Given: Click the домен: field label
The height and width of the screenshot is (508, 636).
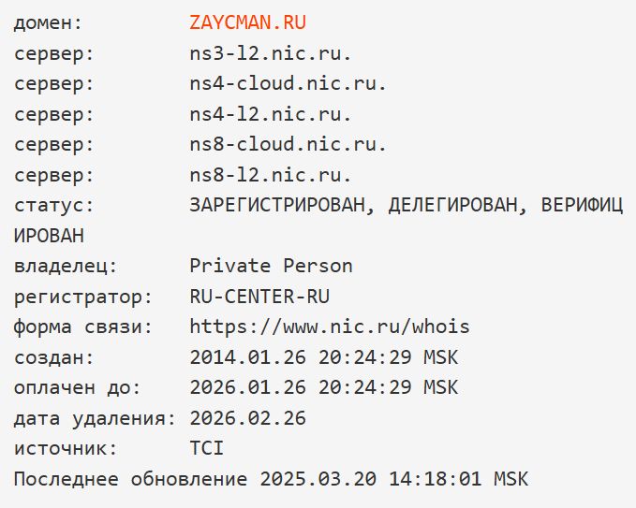Looking at the screenshot, I should [x=48, y=23].
